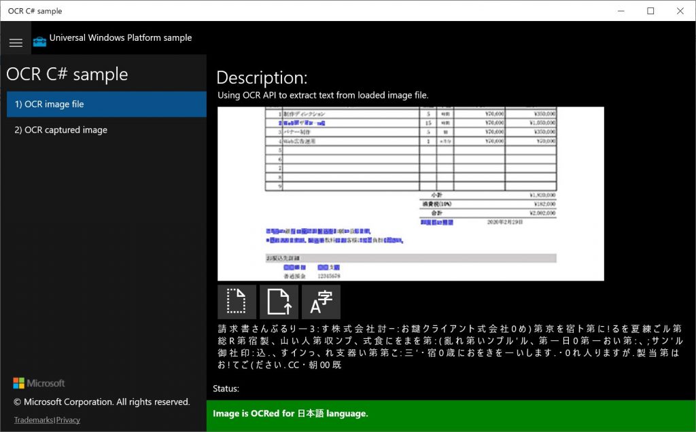Open the Trademarks link
This screenshot has width=696, height=432.
click(33, 420)
